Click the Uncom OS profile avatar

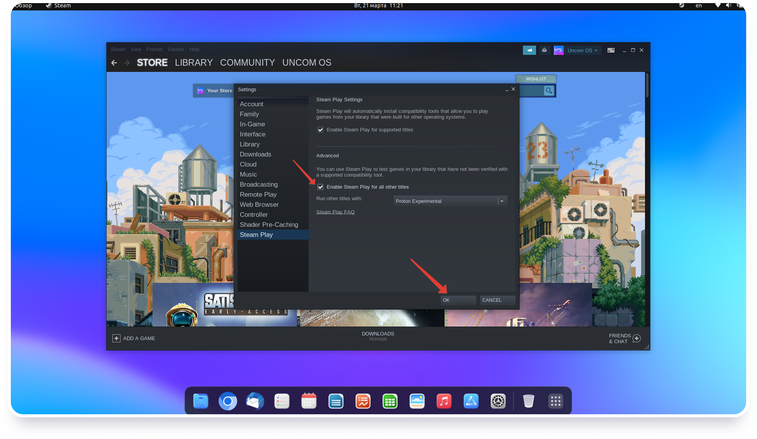pyautogui.click(x=558, y=50)
